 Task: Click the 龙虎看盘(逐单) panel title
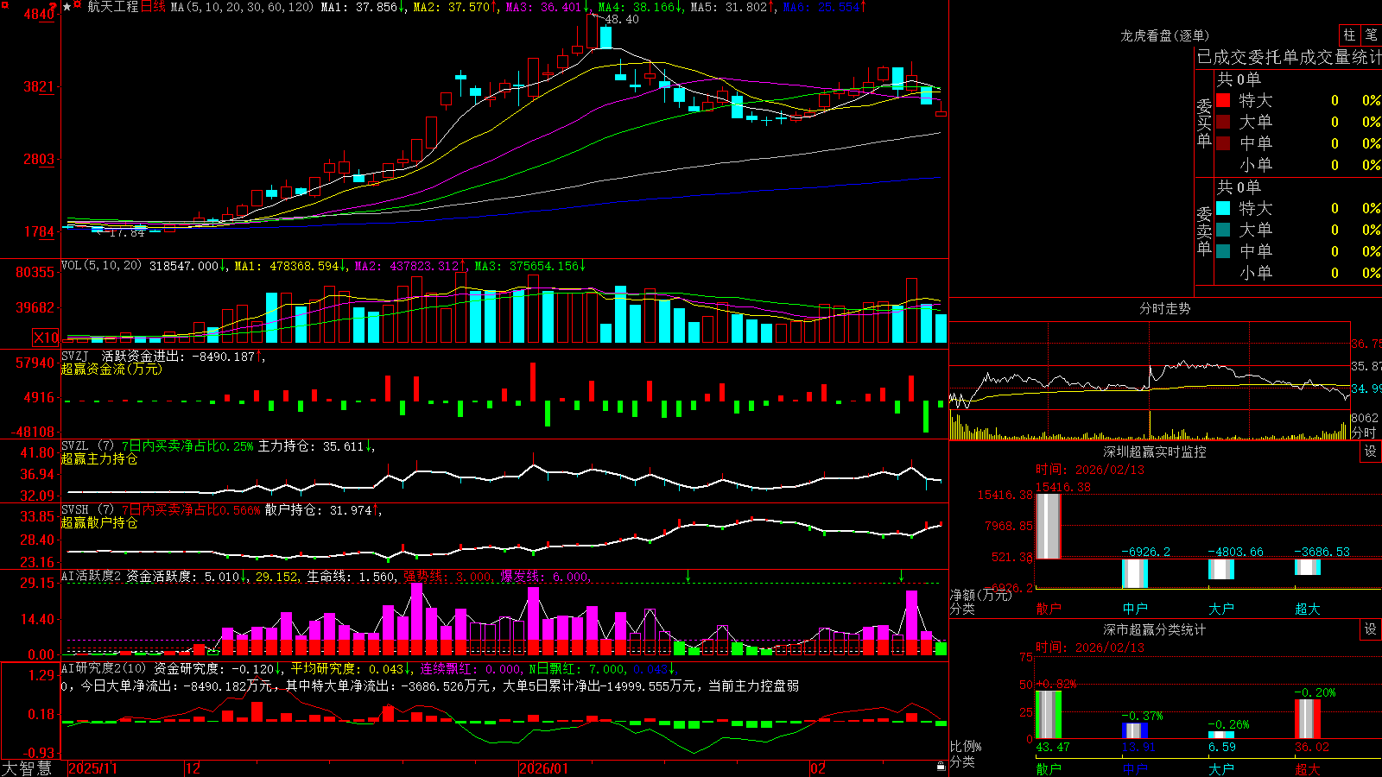click(1165, 35)
